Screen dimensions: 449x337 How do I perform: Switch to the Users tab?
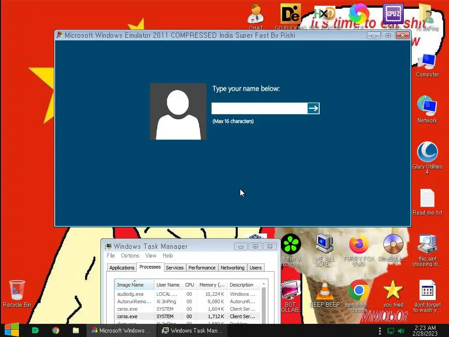[256, 268]
